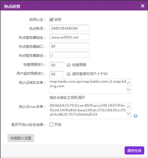Screen dimensions: 148x158
Task: Click the info icon beside 超时登录时间不小于60
Action: coord(69,74)
